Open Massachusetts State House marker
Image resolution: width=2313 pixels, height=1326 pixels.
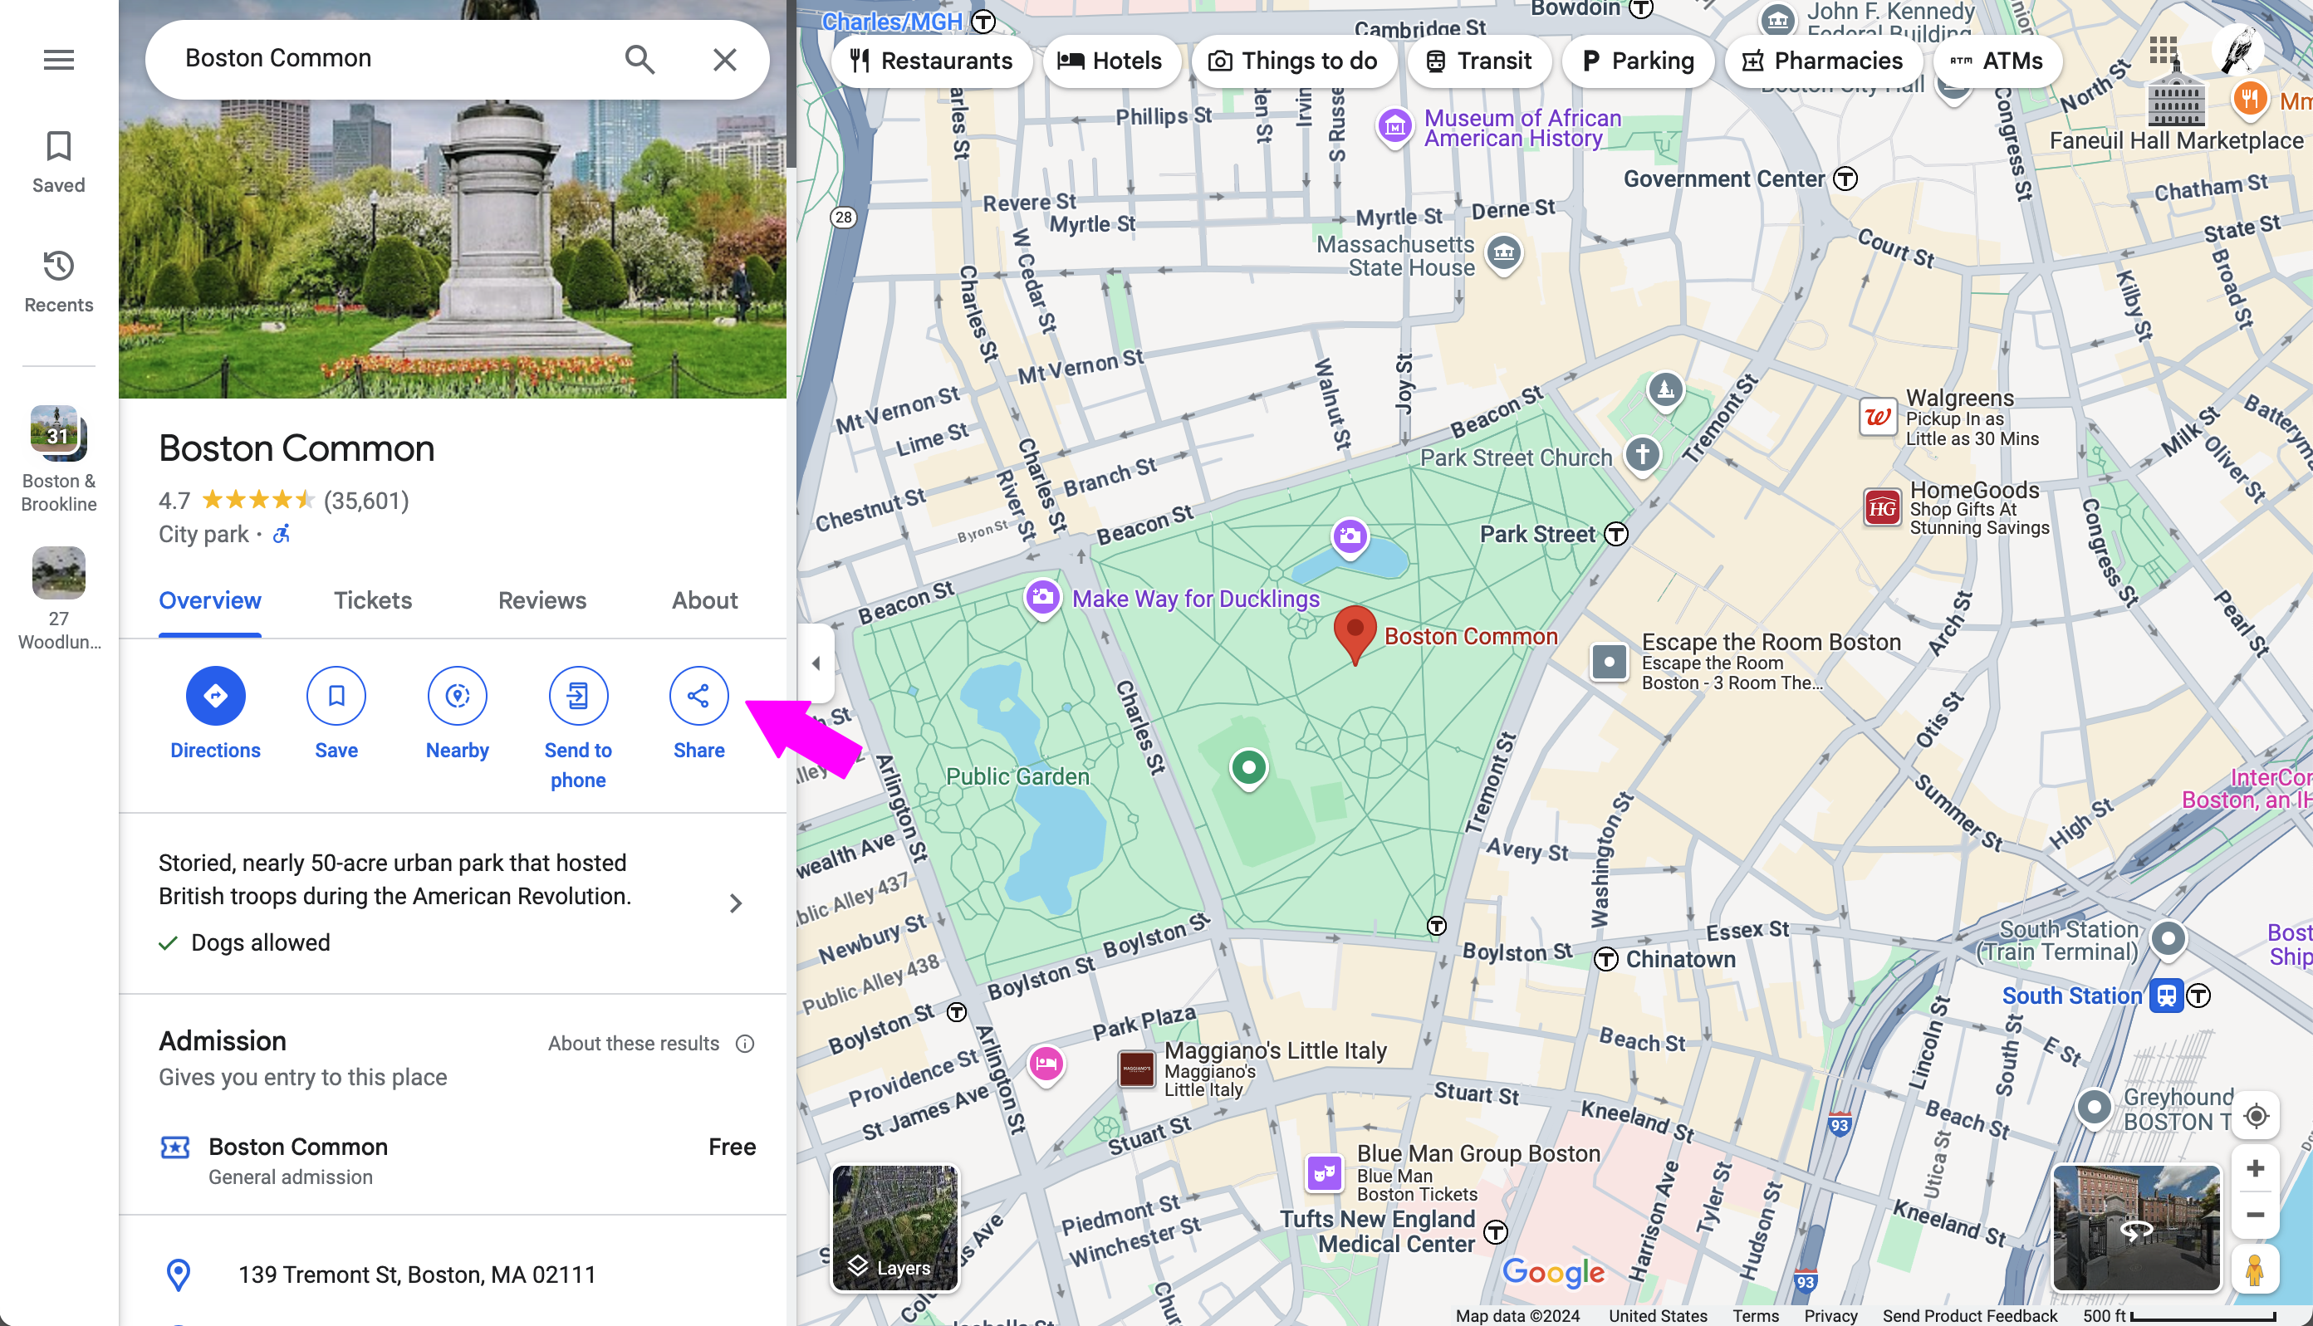point(1504,252)
